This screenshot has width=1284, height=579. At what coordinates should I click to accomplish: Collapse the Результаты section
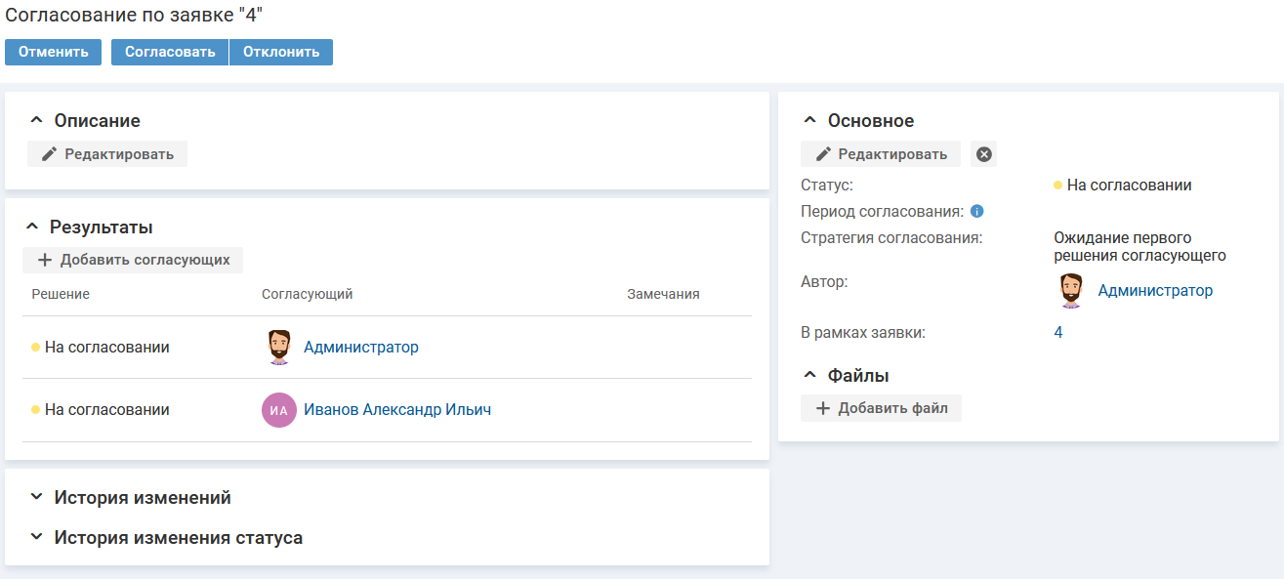[33, 227]
